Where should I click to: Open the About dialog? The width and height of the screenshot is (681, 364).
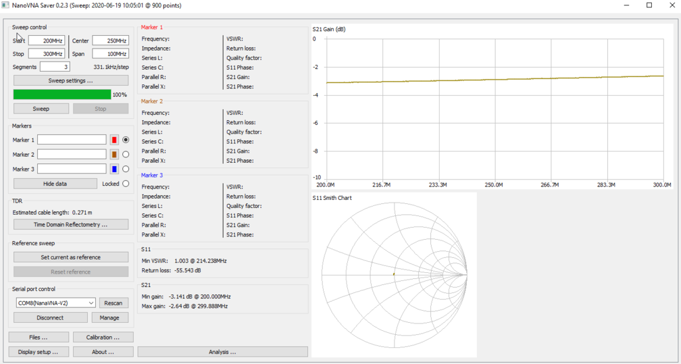coord(103,352)
